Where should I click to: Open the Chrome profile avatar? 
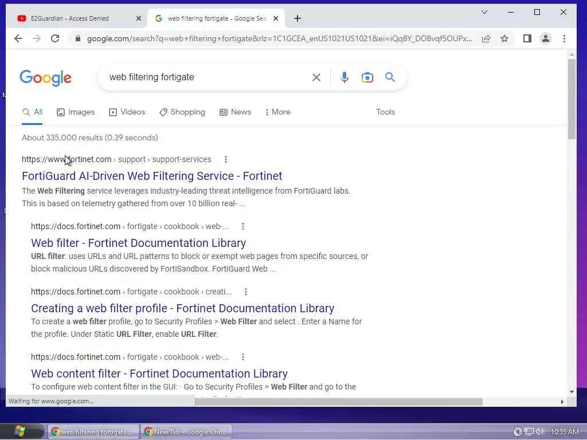tap(546, 38)
